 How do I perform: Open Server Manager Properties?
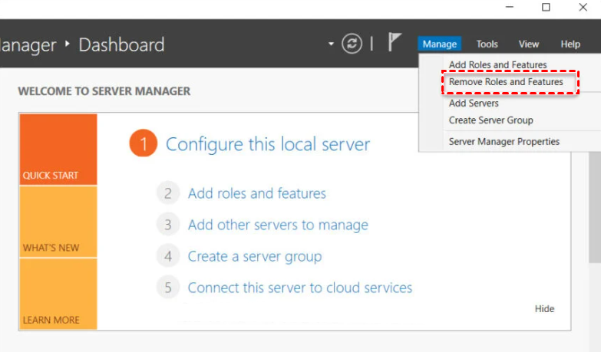coord(504,142)
